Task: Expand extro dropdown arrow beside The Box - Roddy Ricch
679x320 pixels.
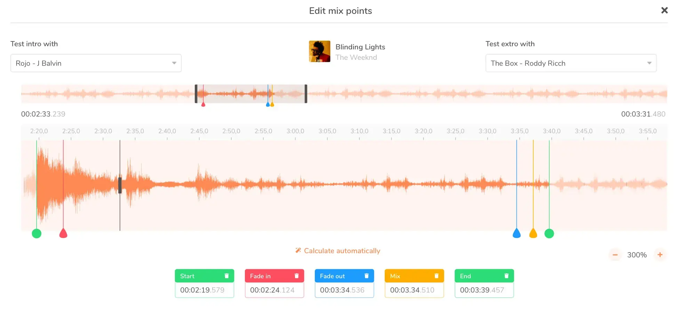Action: 649,63
